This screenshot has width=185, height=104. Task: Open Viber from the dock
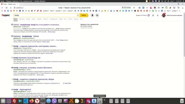(54, 101)
